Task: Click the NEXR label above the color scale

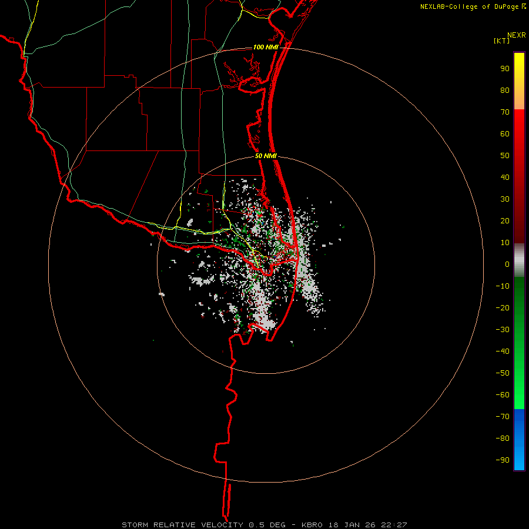Action: (516, 35)
